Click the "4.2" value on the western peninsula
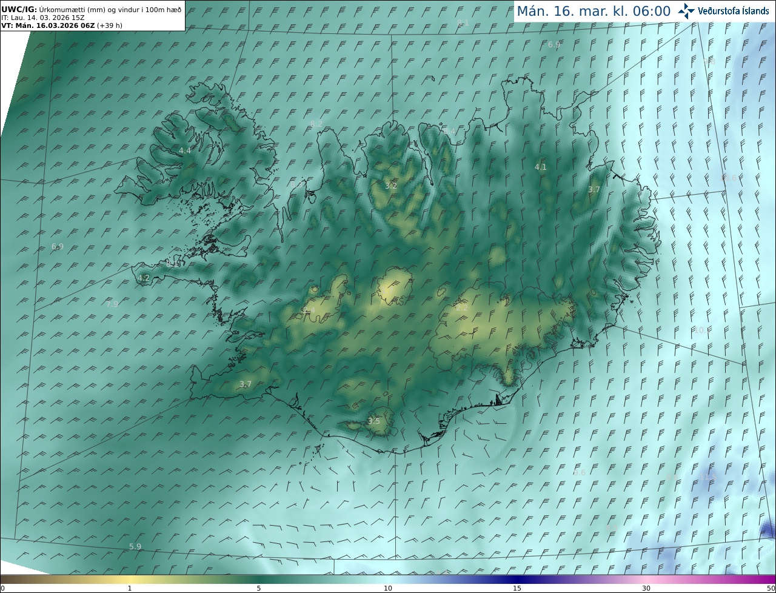The image size is (776, 593). pyautogui.click(x=144, y=278)
